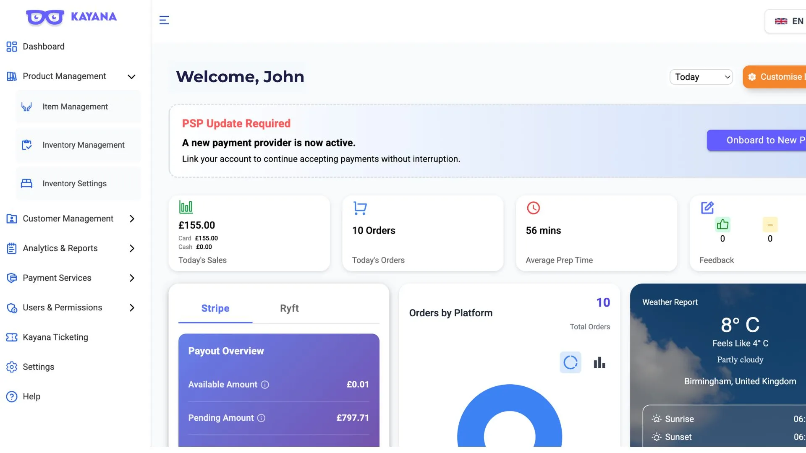Image resolution: width=806 pixels, height=453 pixels.
Task: Click the Customise button
Action: point(775,77)
